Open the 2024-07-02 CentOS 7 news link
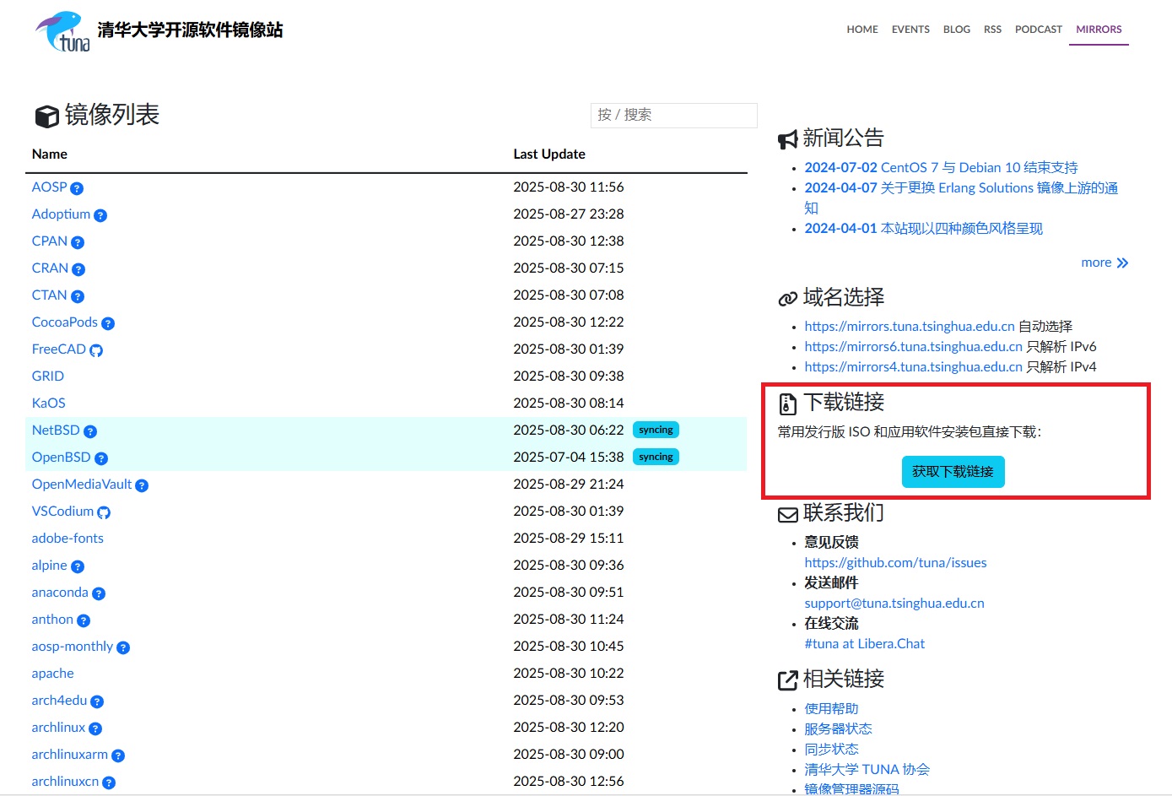The height and width of the screenshot is (796, 1172). [x=941, y=168]
